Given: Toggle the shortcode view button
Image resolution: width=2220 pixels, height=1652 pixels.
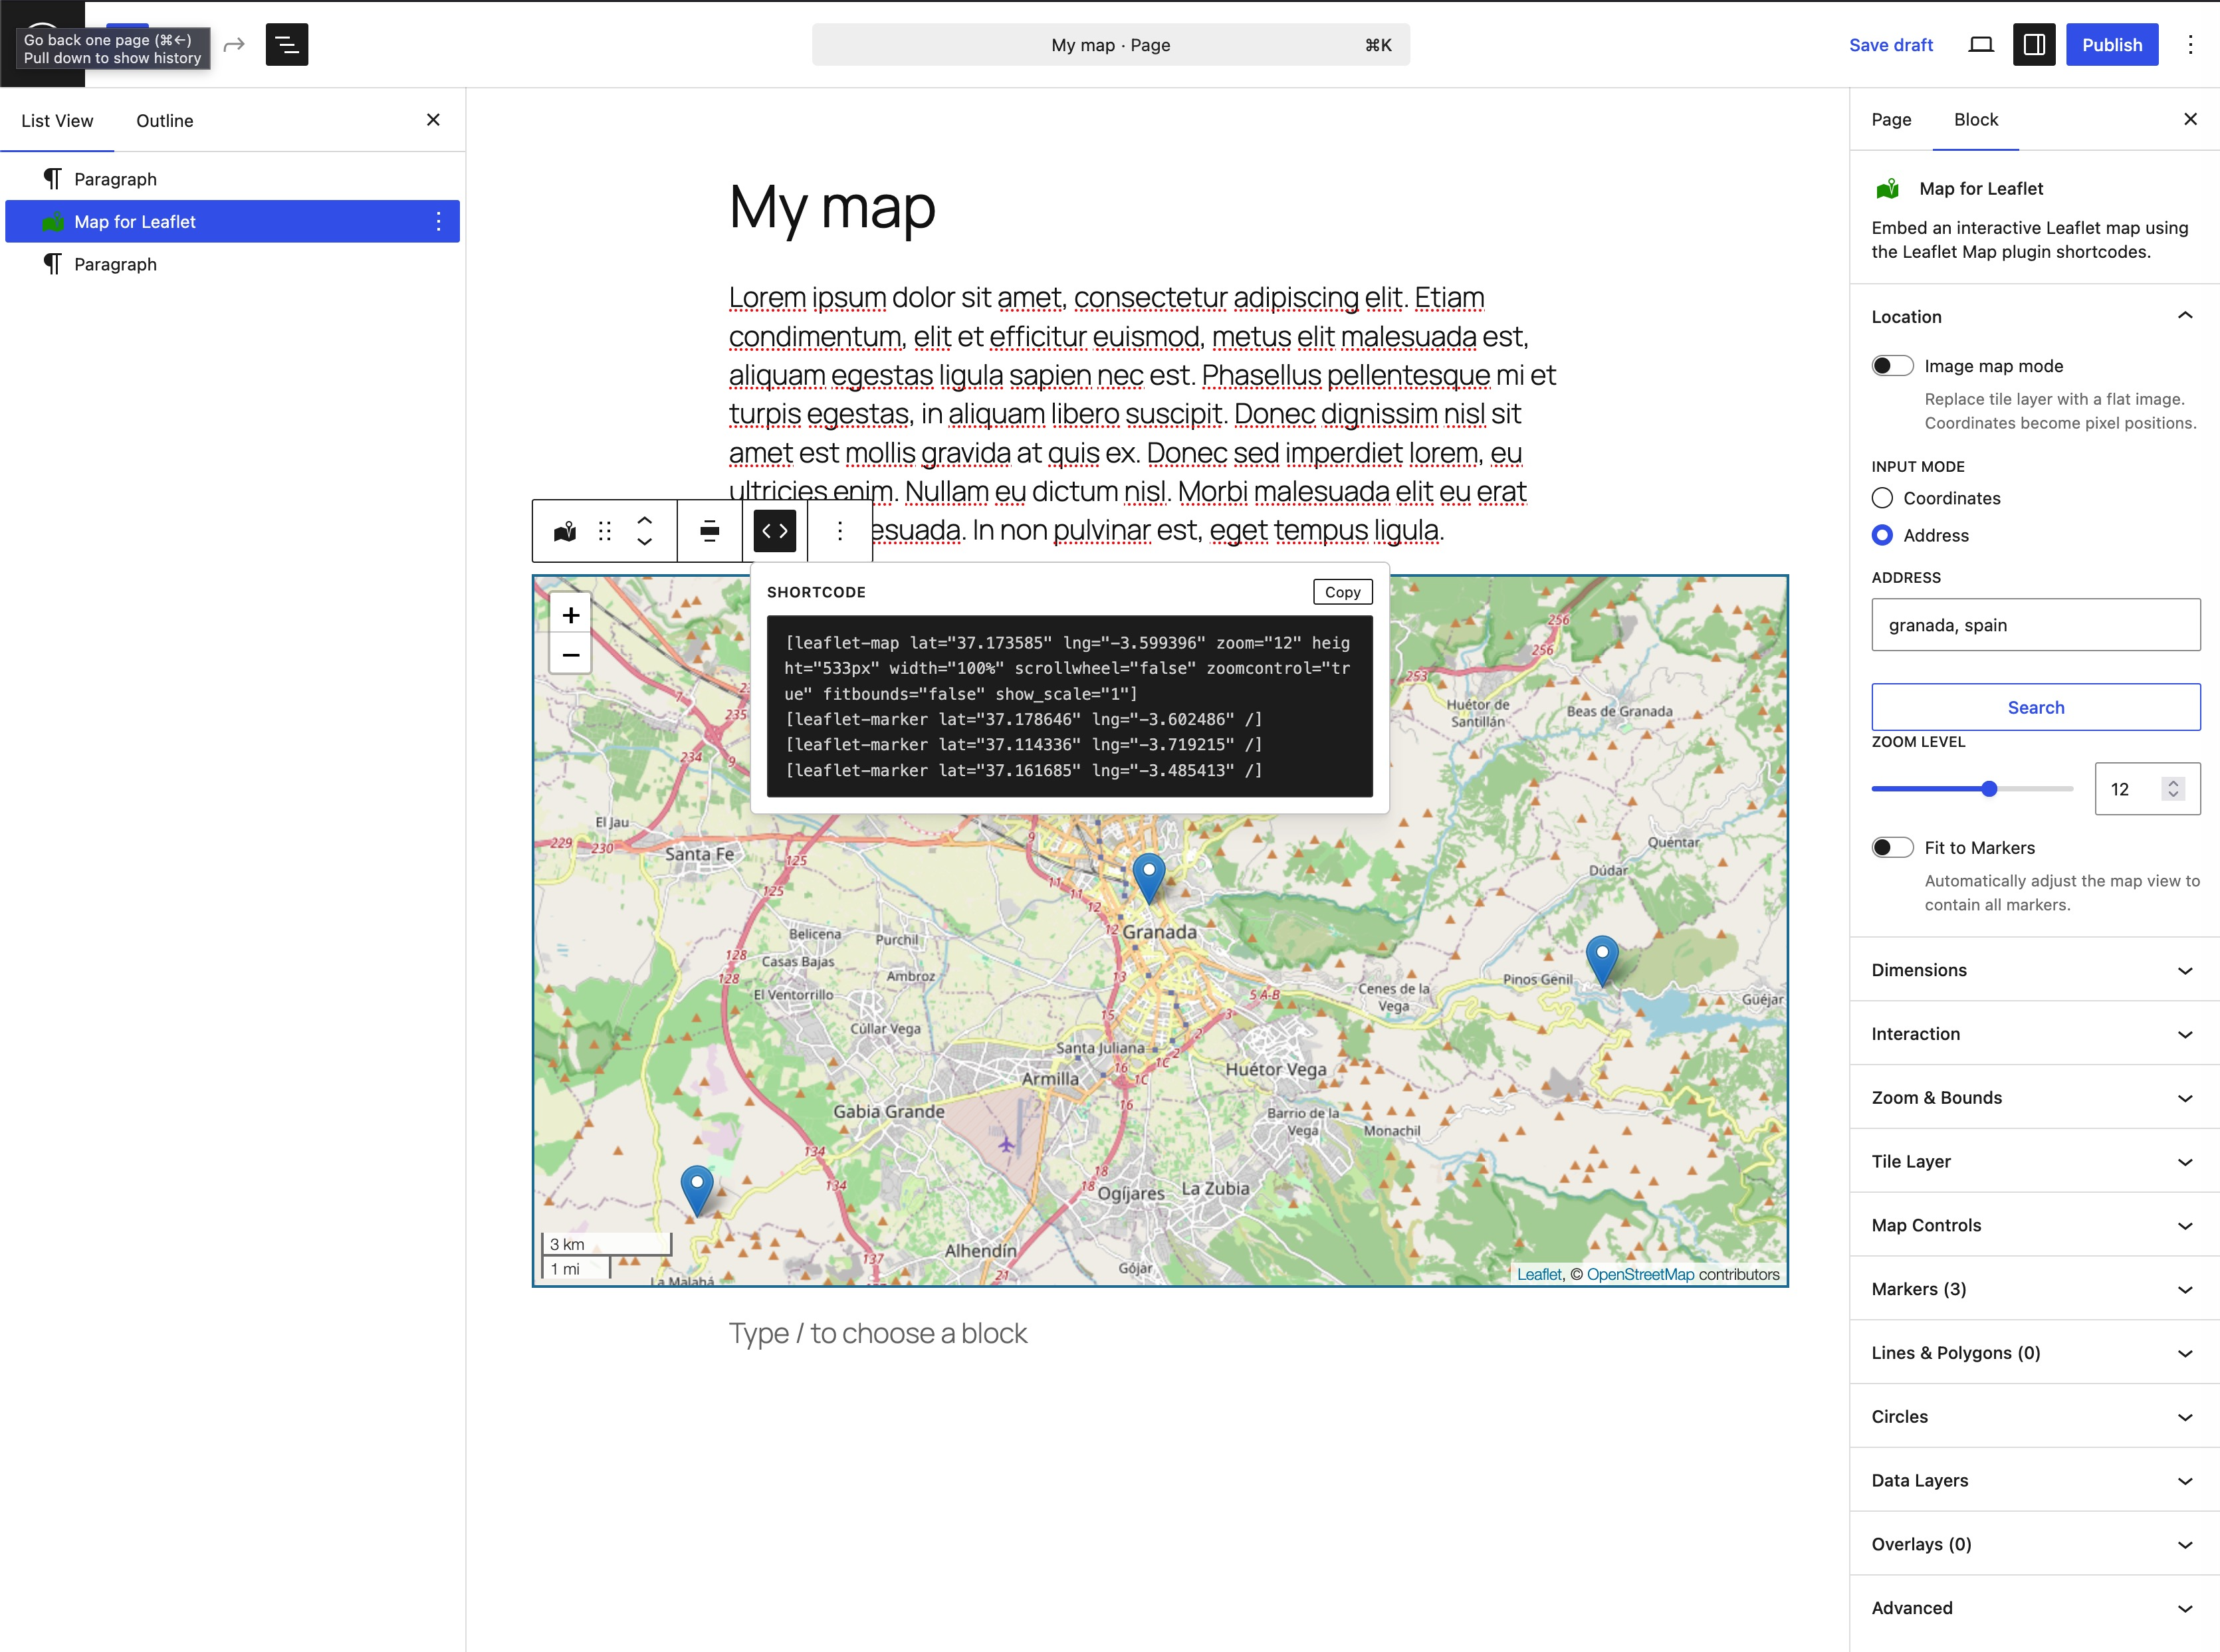Looking at the screenshot, I should coord(775,531).
